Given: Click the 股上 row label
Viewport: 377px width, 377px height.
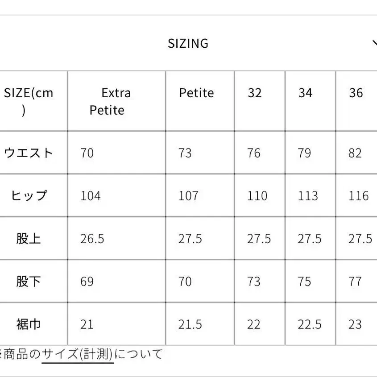Looking at the screenshot, I should coord(29,239).
